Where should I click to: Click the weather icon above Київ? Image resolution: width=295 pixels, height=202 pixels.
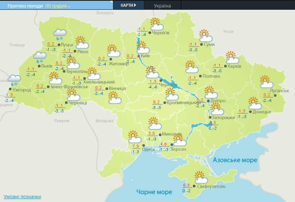142,47
